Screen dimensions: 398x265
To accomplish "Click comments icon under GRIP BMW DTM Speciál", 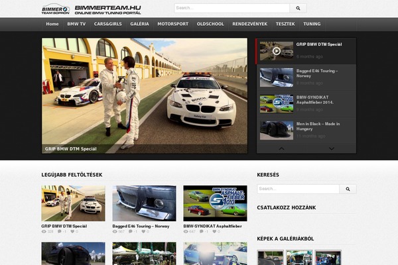I will (60, 231).
